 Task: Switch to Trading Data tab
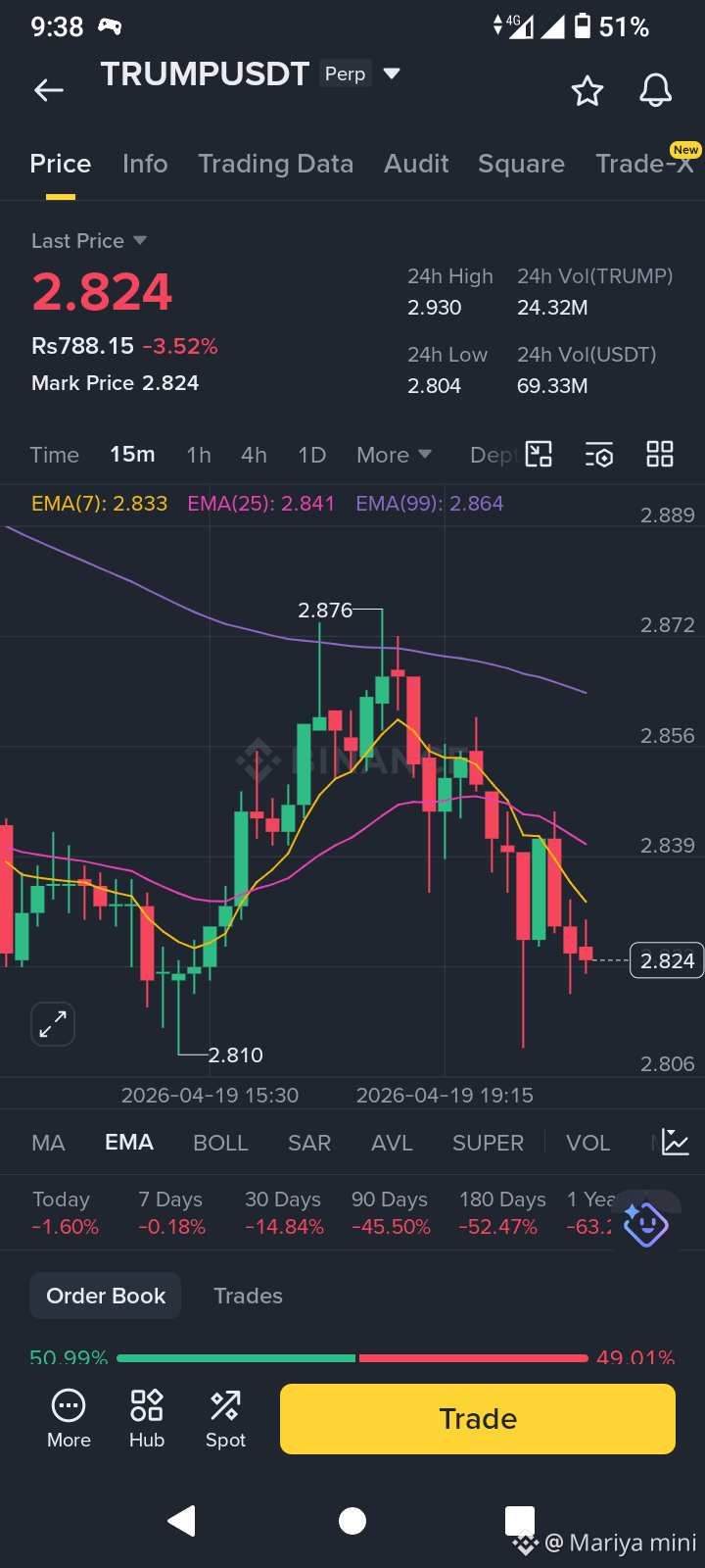click(x=275, y=164)
